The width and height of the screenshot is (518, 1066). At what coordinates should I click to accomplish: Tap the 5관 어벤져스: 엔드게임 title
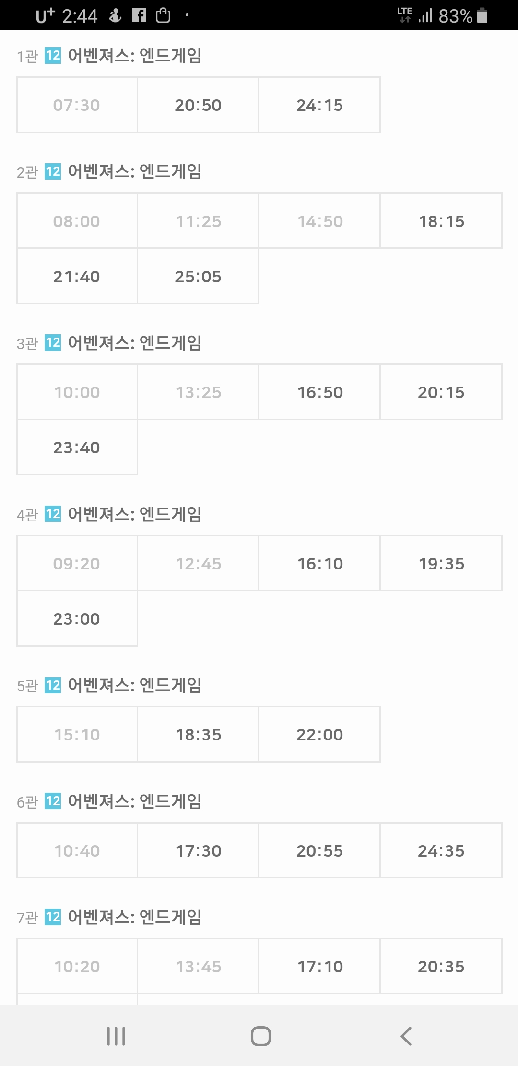pos(134,685)
